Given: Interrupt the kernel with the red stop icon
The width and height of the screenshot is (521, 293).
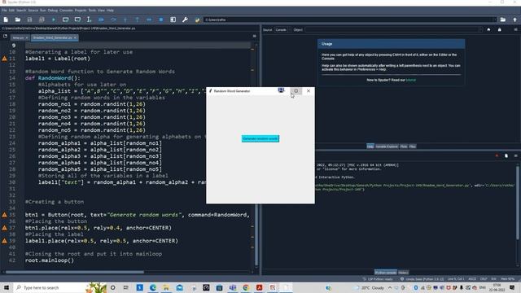Looking at the screenshot, I should pos(497,155).
